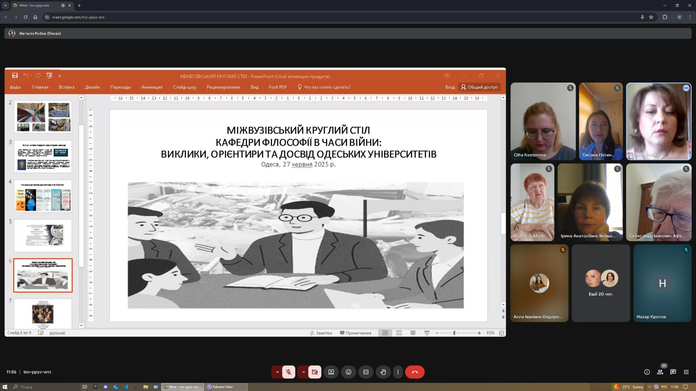
Task: Open the emoji reactions button
Action: tap(348, 372)
